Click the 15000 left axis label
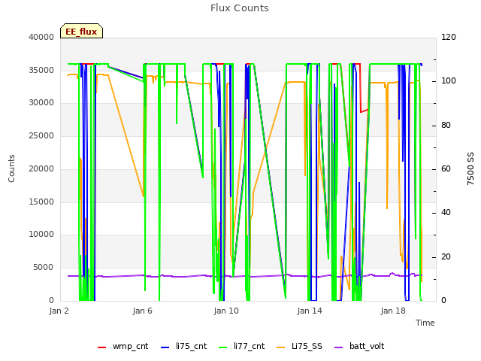Image resolution: width=481 pixels, height=361 pixels. 41,202
